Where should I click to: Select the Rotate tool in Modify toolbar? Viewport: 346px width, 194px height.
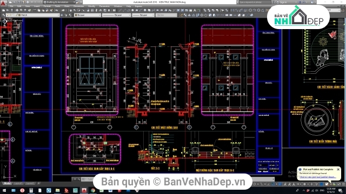point(205,15)
